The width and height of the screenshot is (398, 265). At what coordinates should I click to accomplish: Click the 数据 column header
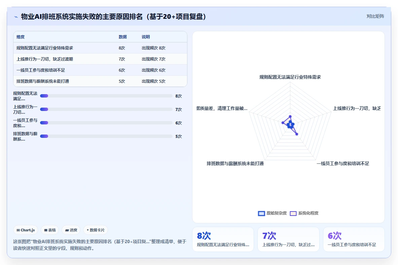point(122,37)
